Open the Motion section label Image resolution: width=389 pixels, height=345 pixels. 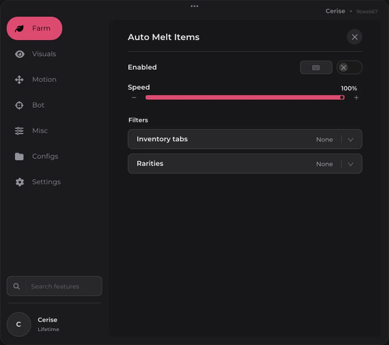click(44, 79)
